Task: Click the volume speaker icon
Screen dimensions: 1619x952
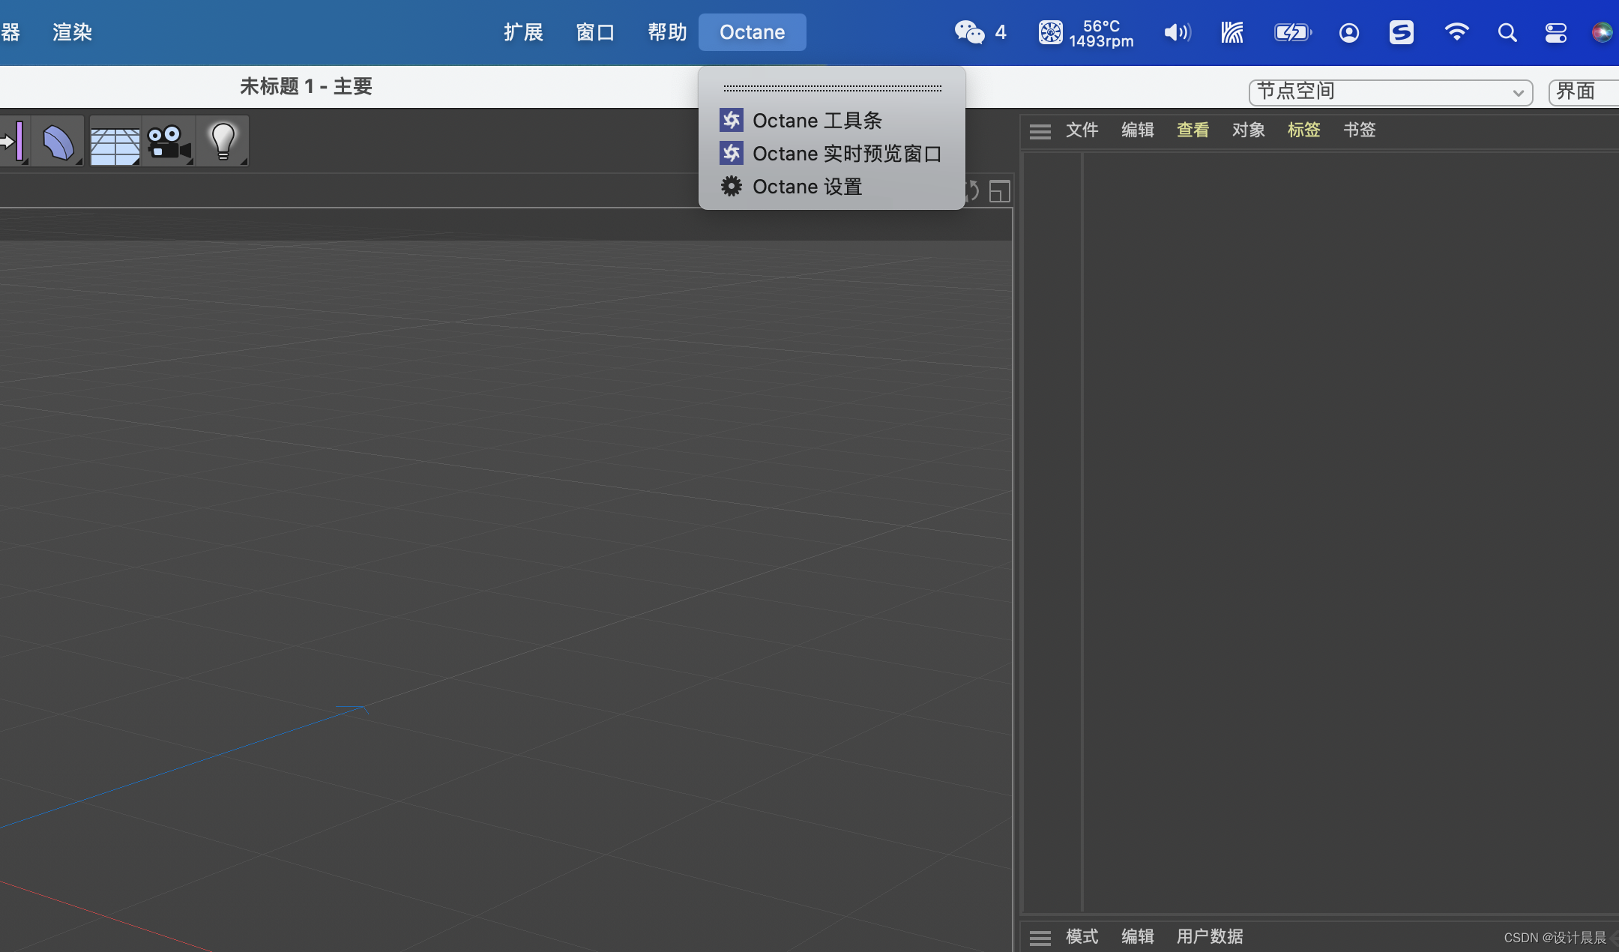Action: 1177,32
